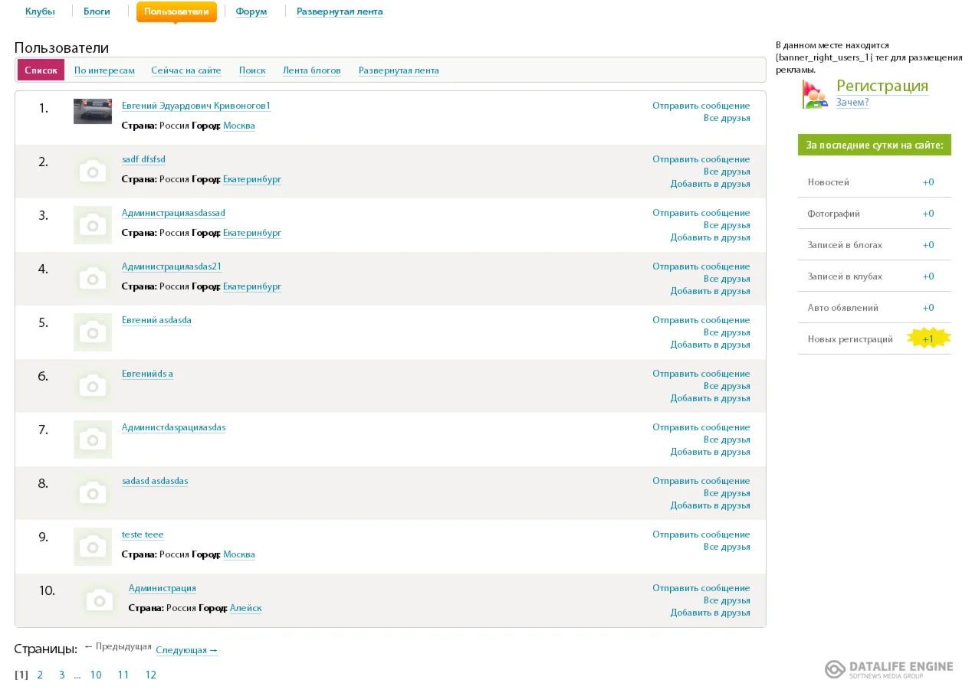Click the +1 Новых регистраций badge
The image size is (972, 693).
coord(928,338)
